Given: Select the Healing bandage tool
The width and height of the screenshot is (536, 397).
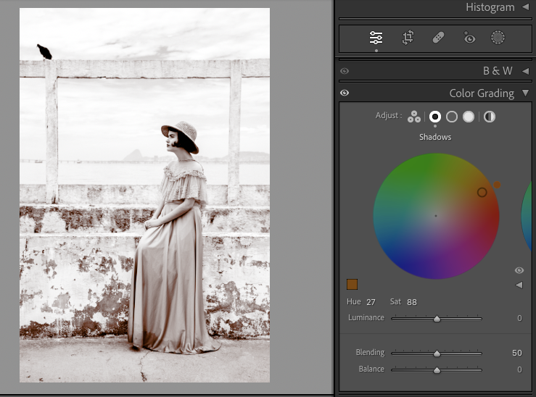Looking at the screenshot, I should click(438, 38).
